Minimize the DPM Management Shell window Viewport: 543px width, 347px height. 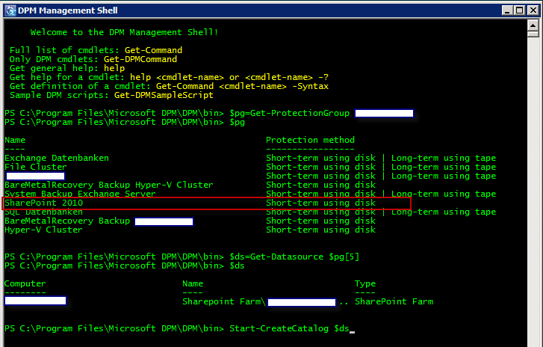[x=507, y=10]
